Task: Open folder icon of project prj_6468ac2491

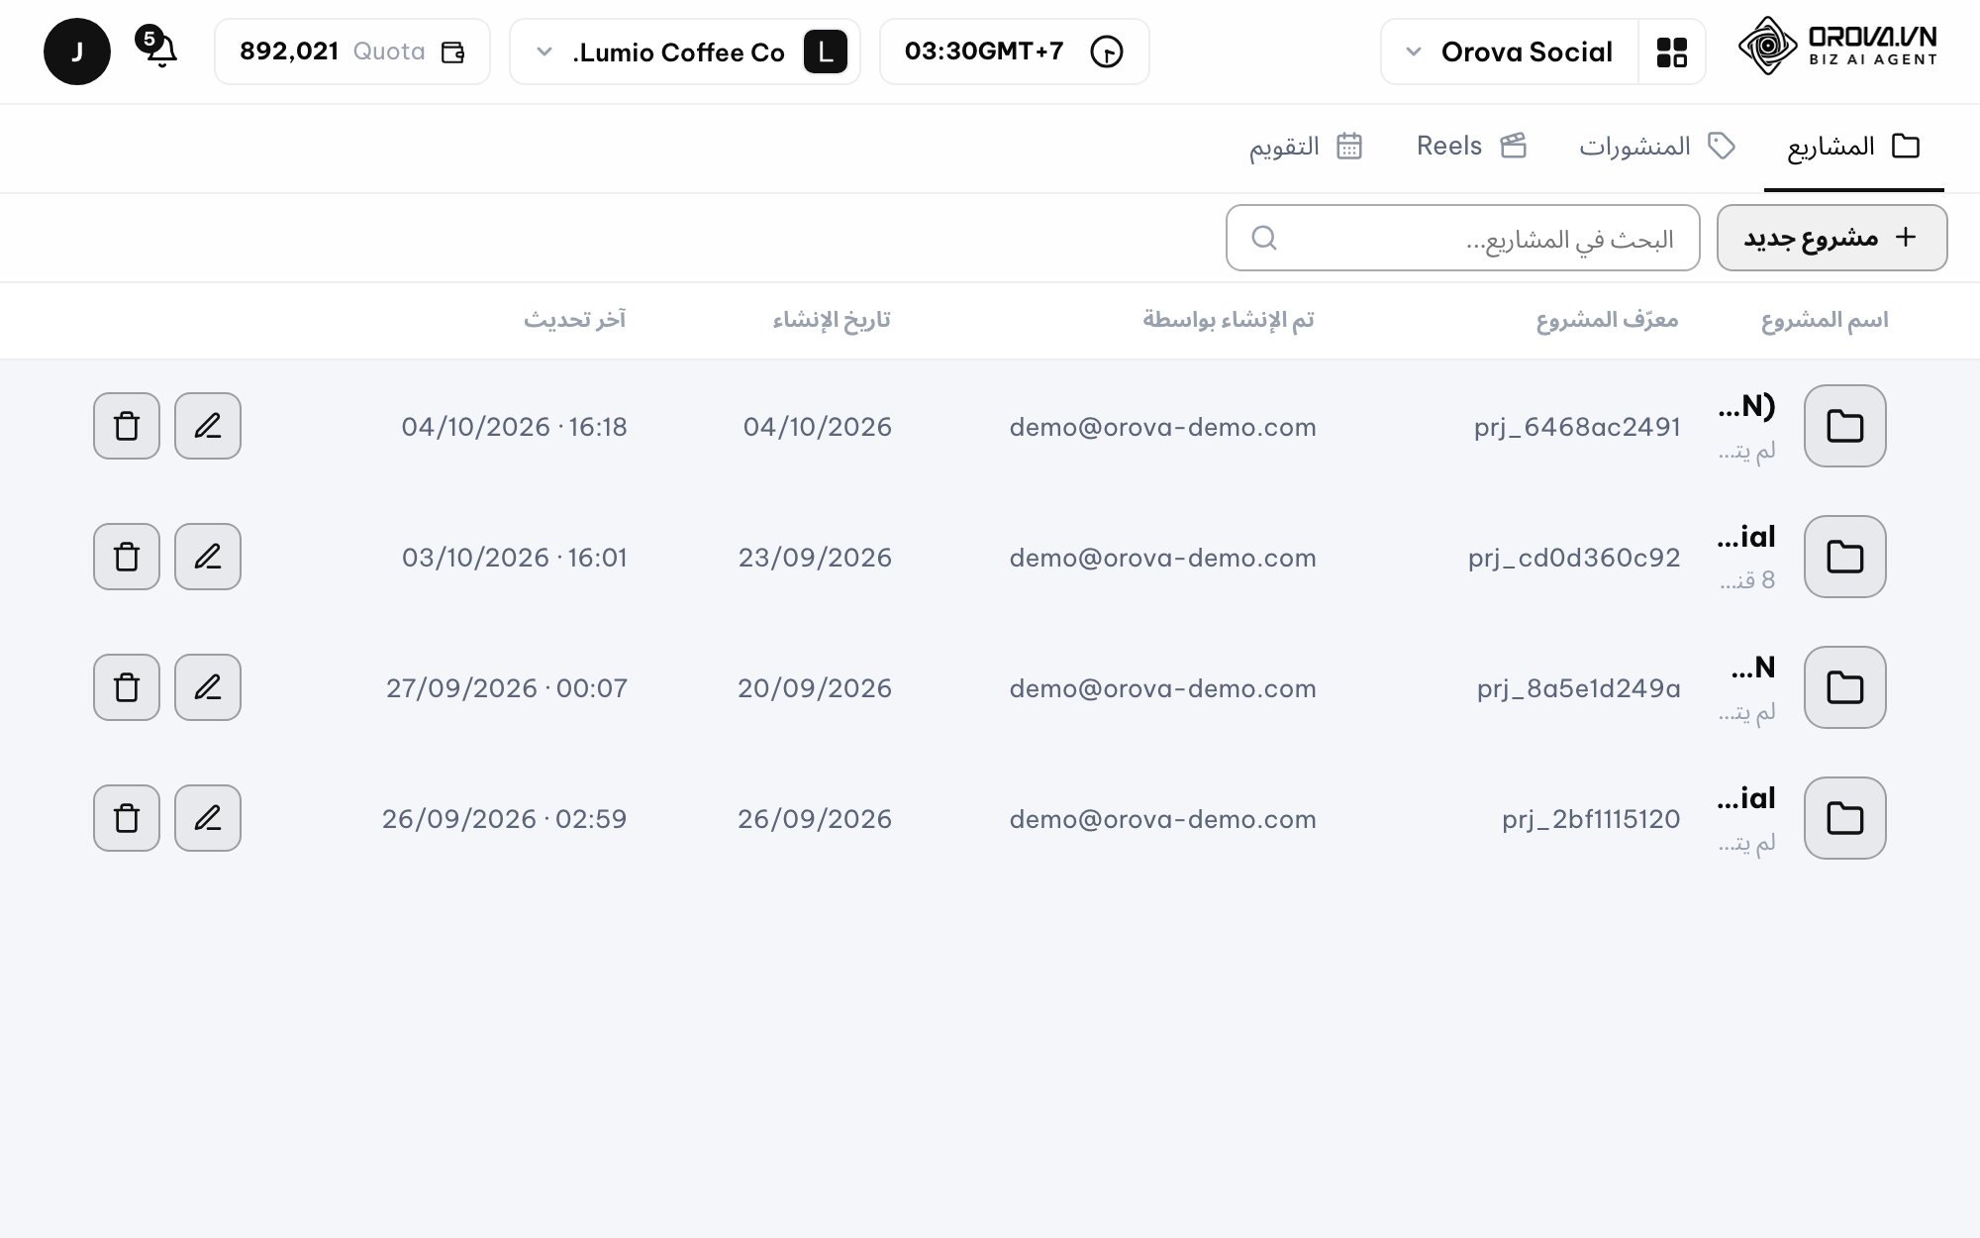Action: click(x=1845, y=426)
